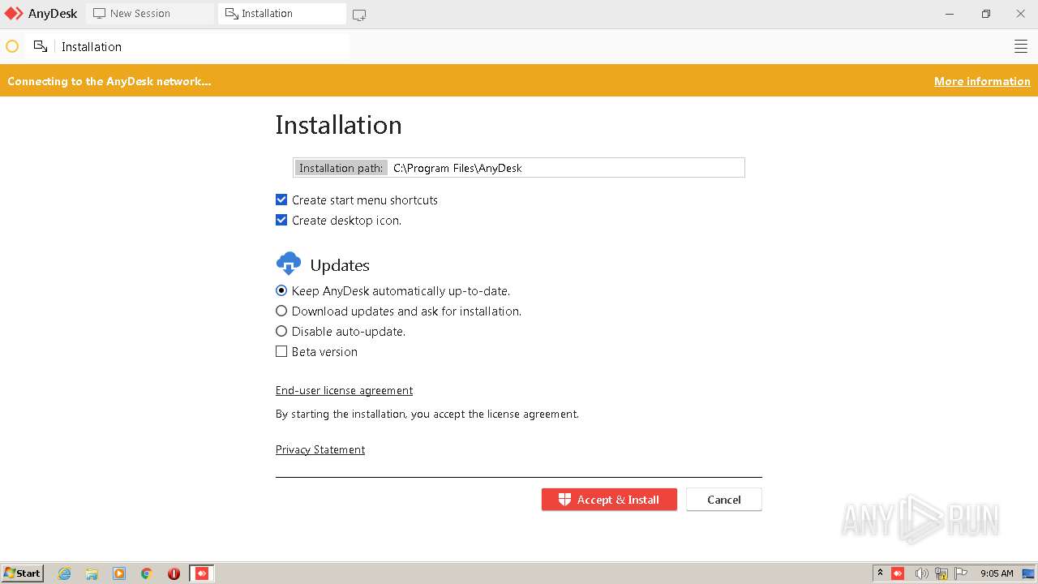The height and width of the screenshot is (584, 1038).
Task: Click the Updates section heading
Action: (340, 265)
